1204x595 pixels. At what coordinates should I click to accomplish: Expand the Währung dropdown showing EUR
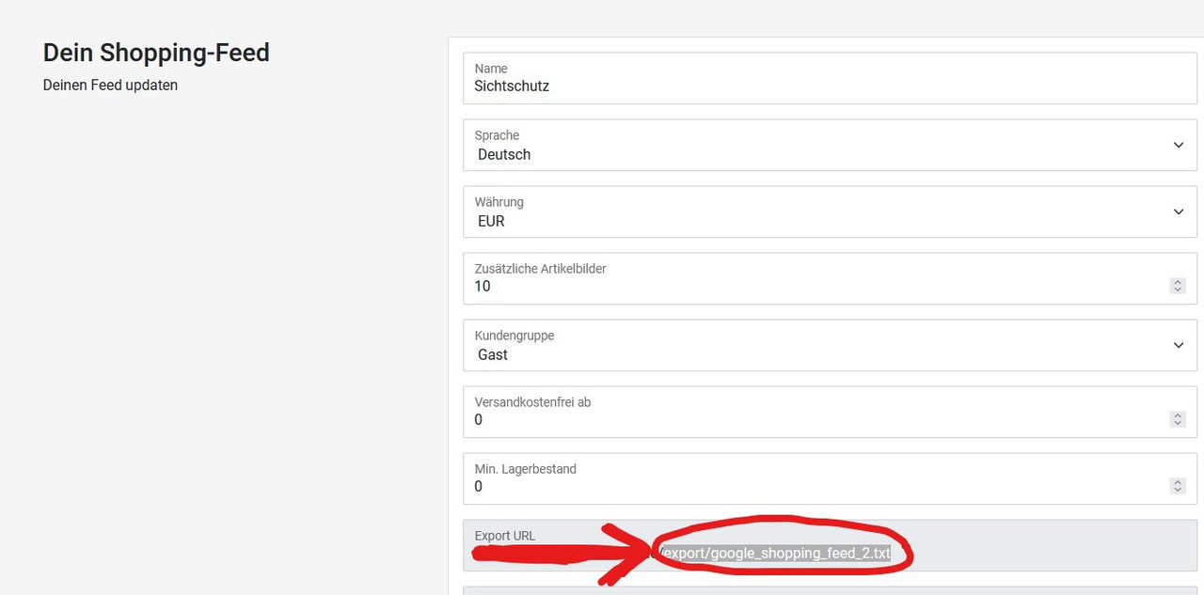click(x=830, y=211)
